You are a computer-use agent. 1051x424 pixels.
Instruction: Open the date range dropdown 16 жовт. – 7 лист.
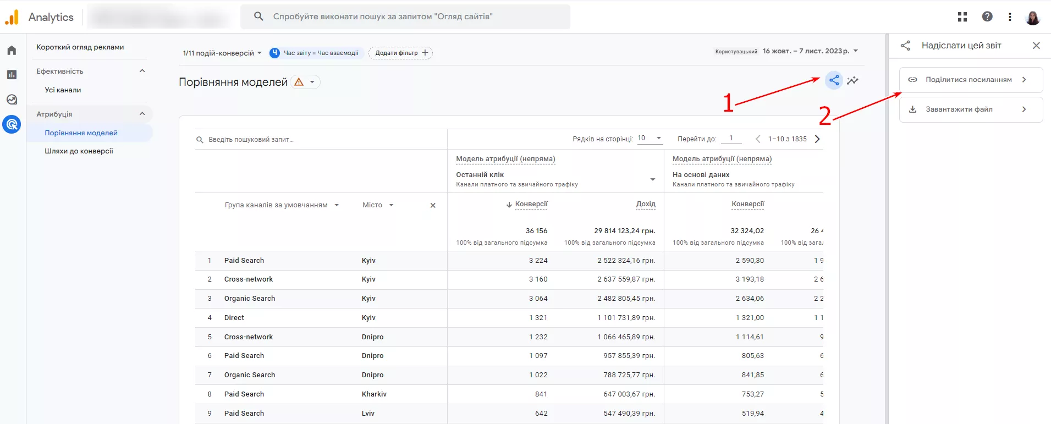[810, 51]
